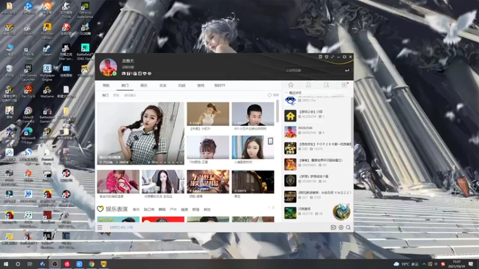Open the 梦想 channel in the recent list
The height and width of the screenshot is (269, 479).
(317, 181)
